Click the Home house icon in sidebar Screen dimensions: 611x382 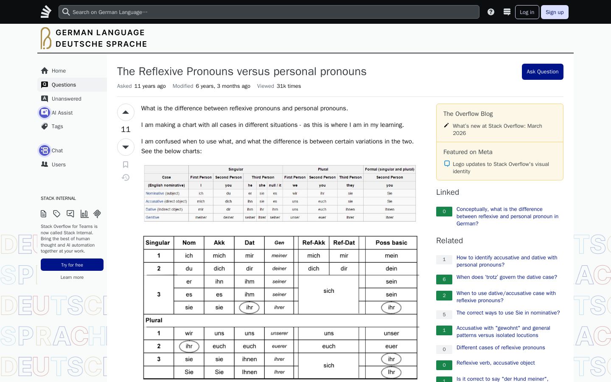45,70
